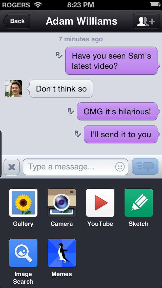Screen dimensions: 162x288
Task: Open the Memes creator
Action: 62,253
